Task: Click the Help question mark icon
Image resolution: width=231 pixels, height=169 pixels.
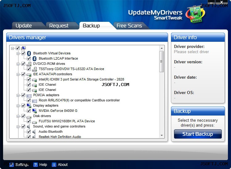Action: 35,165
